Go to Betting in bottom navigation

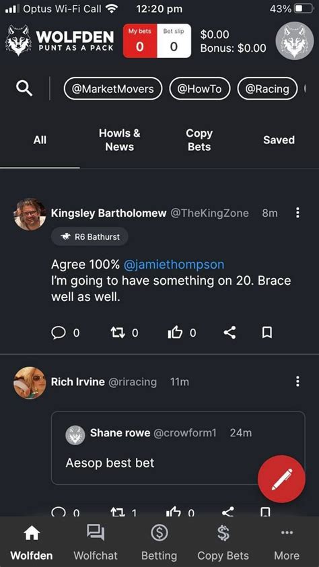pos(159,542)
